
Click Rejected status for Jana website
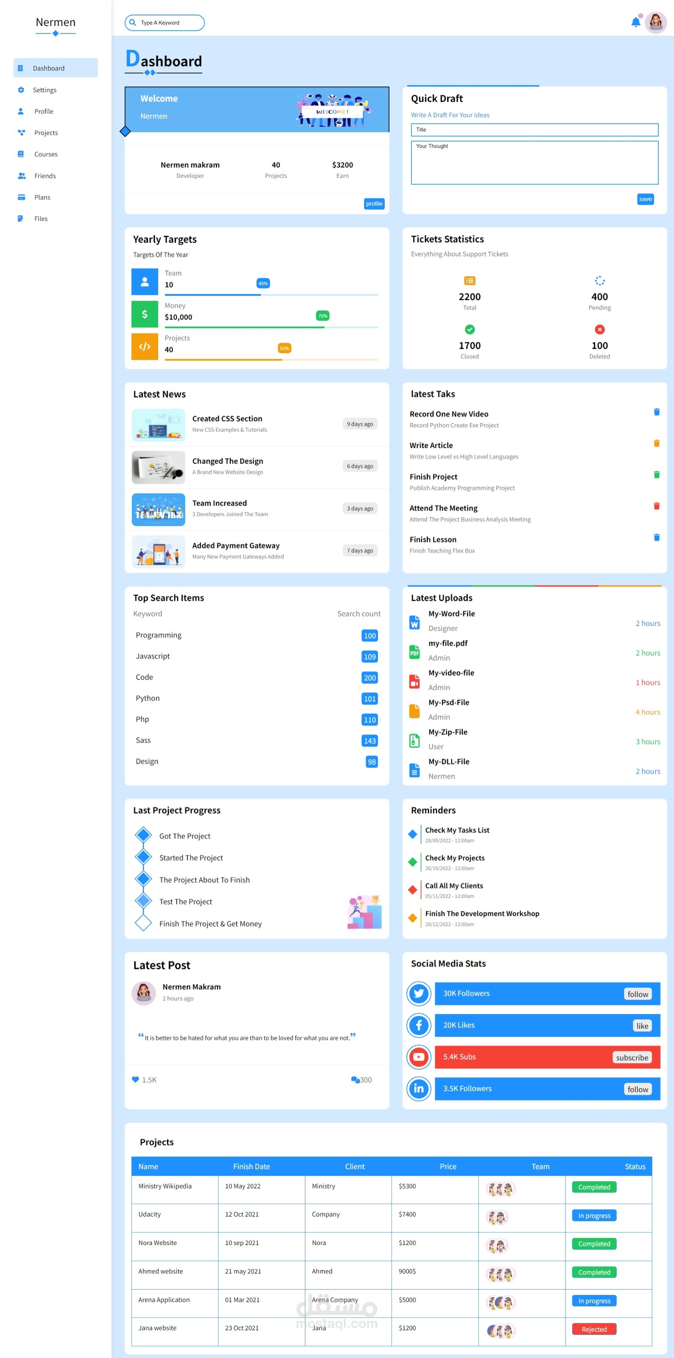(594, 1329)
